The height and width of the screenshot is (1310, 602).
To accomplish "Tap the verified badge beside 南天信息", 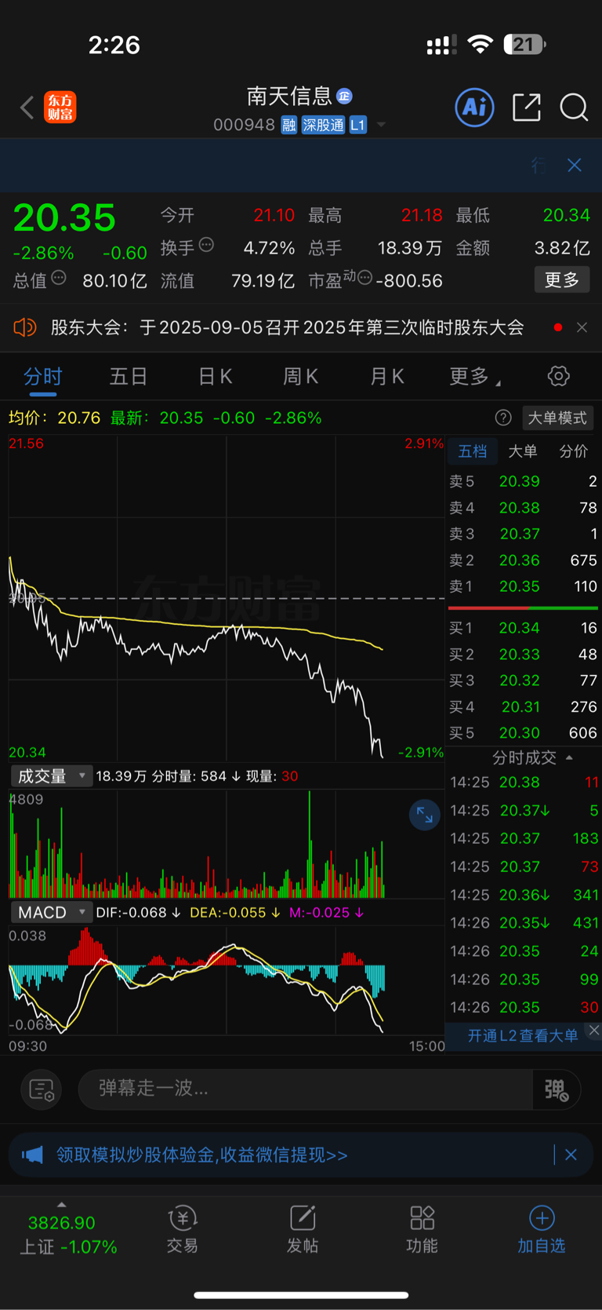I will (344, 97).
